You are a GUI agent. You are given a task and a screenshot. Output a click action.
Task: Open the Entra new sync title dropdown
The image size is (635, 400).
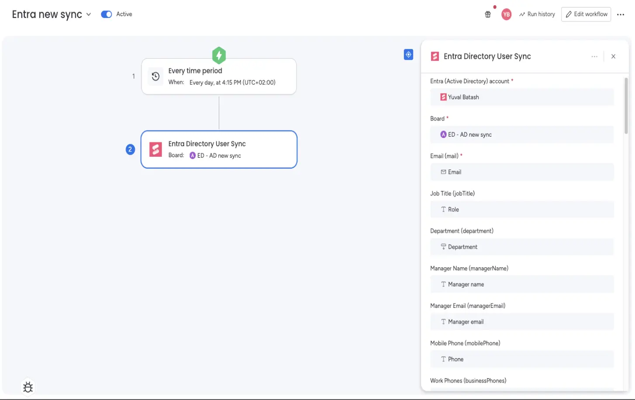pos(89,14)
